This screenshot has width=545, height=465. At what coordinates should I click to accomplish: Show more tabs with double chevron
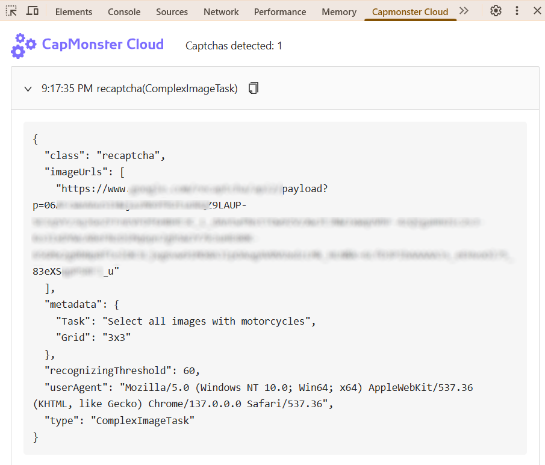pyautogui.click(x=464, y=11)
